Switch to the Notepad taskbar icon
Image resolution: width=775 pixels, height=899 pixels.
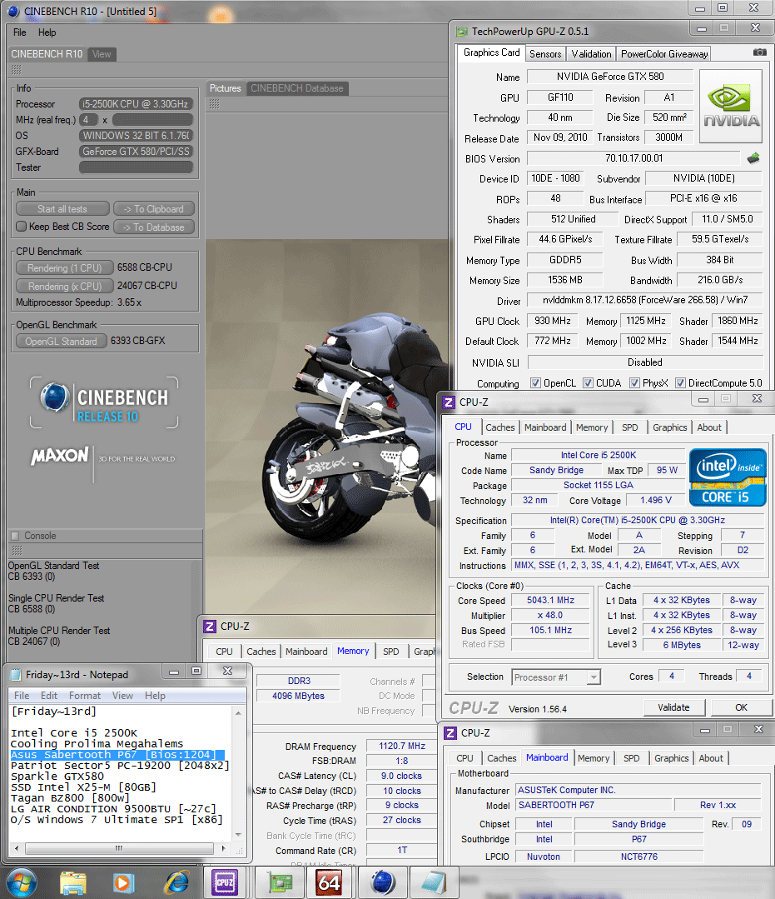point(434,883)
